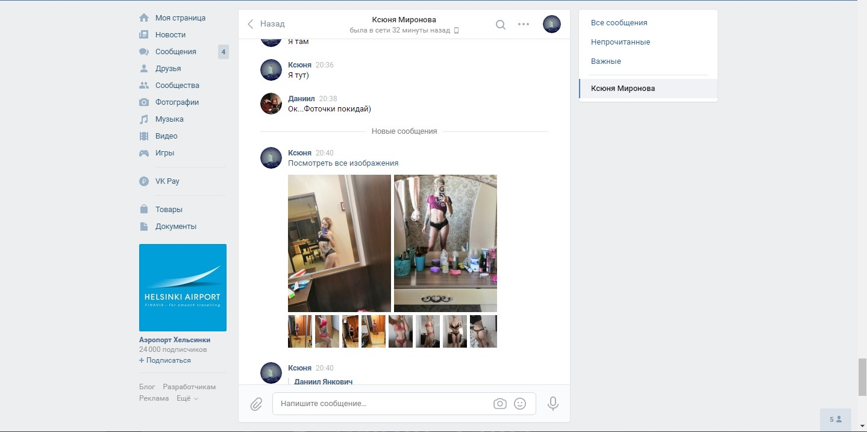
Task: Select the message Я тут)
Action: point(298,75)
